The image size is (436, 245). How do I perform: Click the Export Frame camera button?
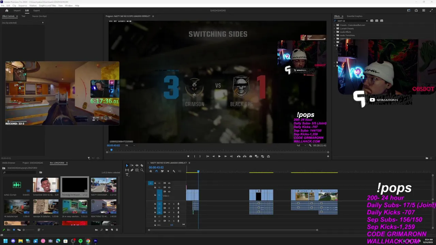pos(250,156)
